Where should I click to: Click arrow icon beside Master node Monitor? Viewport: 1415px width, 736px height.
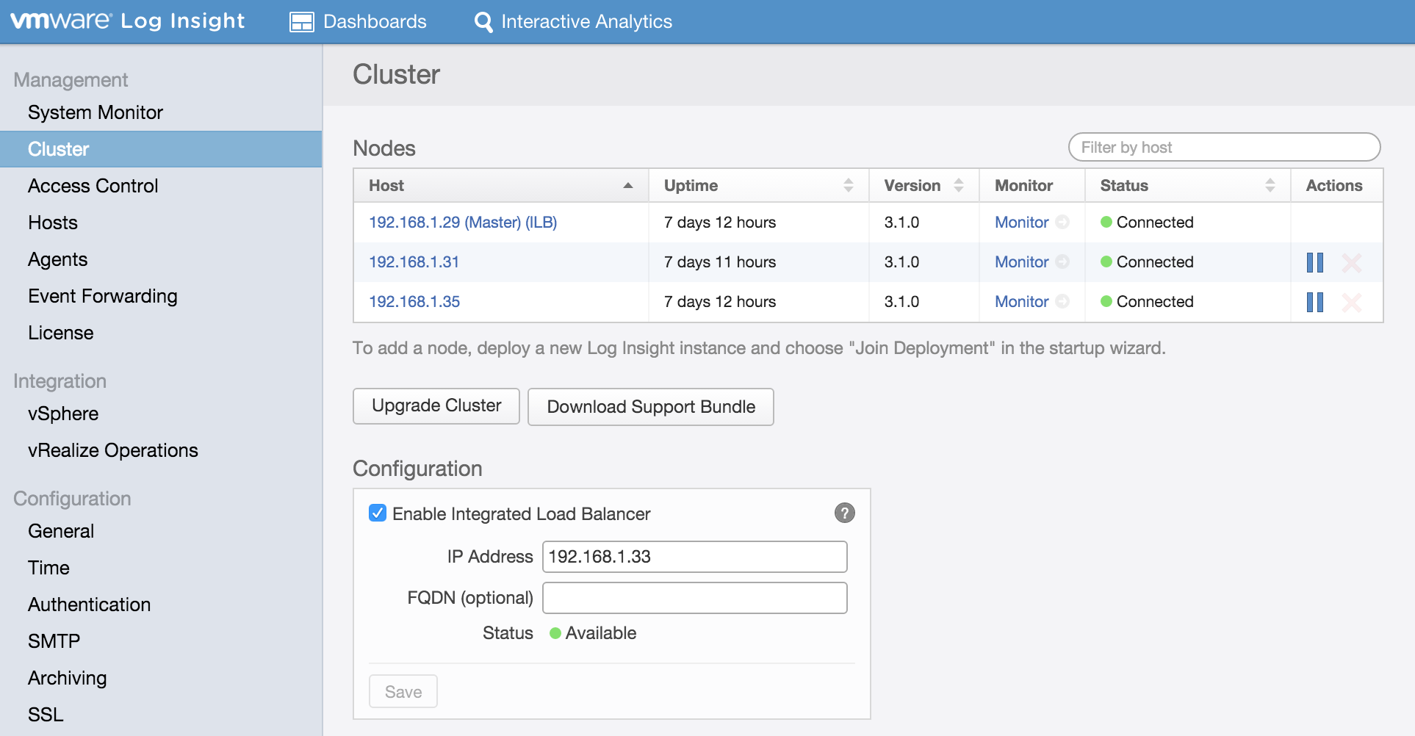coord(1062,222)
